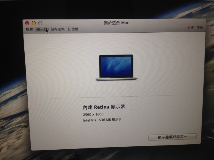Select the 2560 x 1600 resolution text
This screenshot has height=160, width=214.
click(93, 114)
